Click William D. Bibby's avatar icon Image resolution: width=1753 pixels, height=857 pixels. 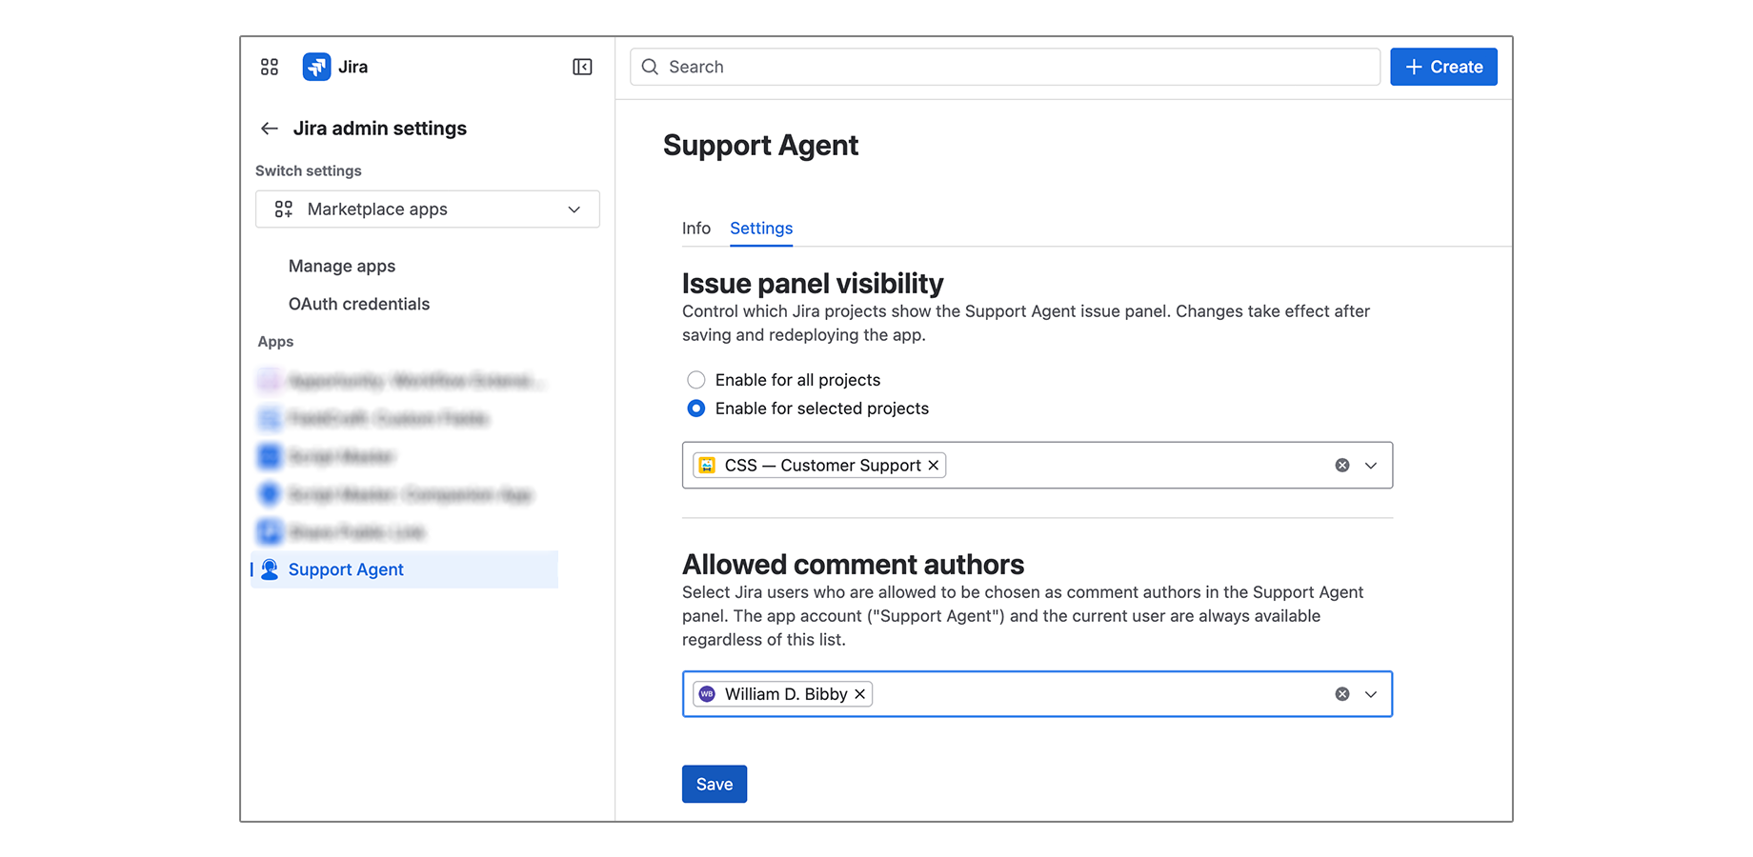point(707,694)
